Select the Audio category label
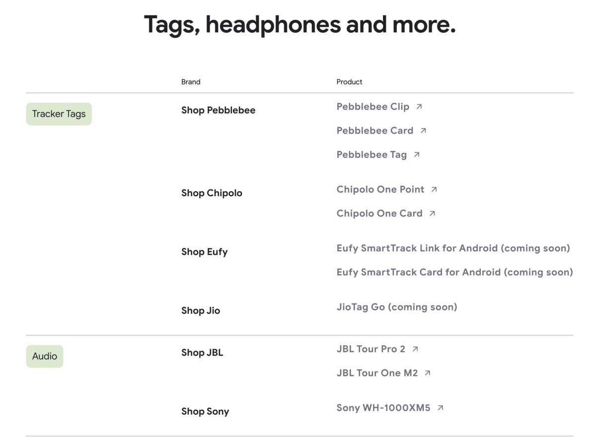The image size is (596, 447). click(45, 356)
